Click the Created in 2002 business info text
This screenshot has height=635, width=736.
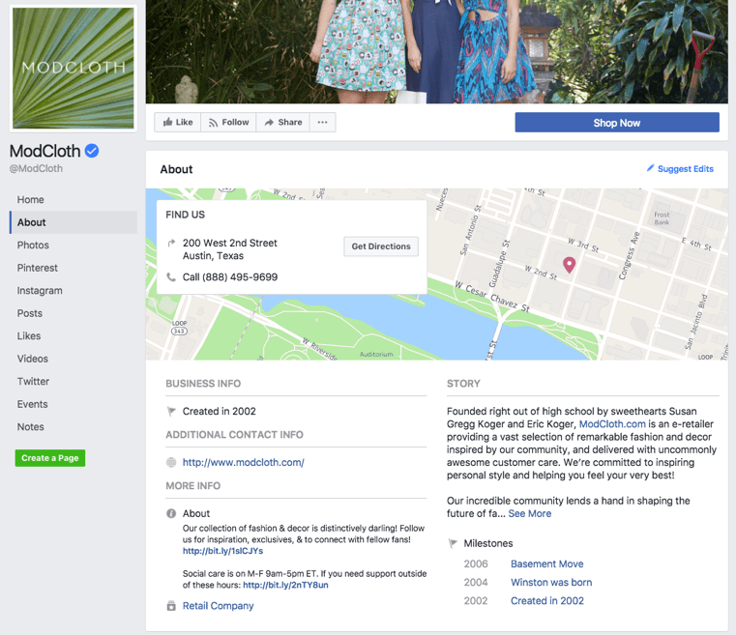(x=220, y=412)
